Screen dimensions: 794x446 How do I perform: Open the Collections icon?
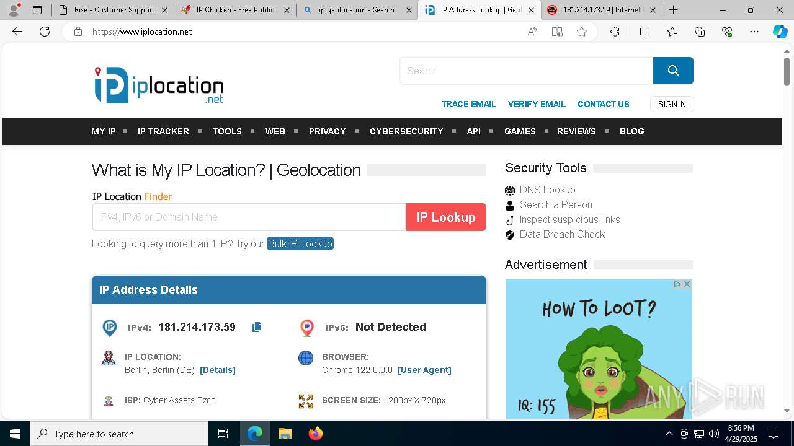tap(700, 32)
